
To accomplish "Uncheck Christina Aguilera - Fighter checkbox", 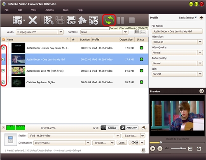I will (x=3, y=82).
